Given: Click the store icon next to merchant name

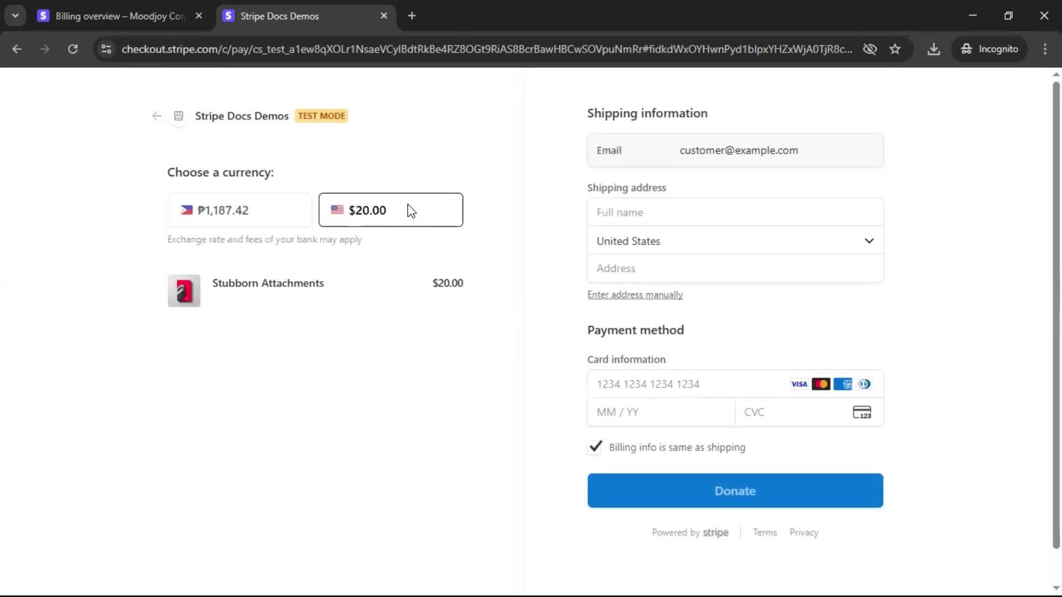Looking at the screenshot, I should 179,116.
